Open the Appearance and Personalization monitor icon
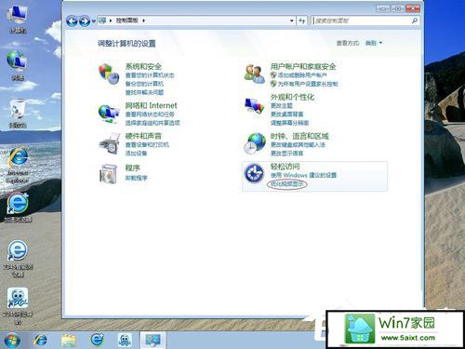 click(x=254, y=106)
